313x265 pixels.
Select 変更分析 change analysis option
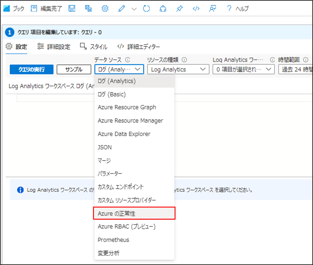click(134, 253)
